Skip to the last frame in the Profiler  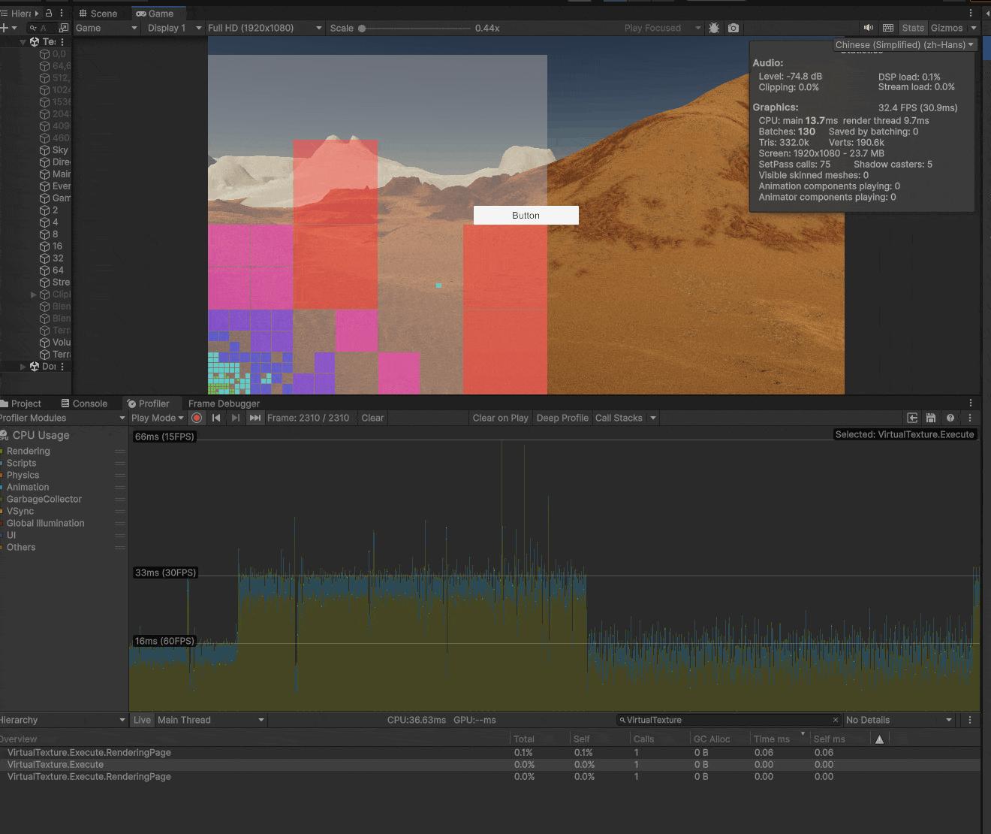(x=255, y=418)
